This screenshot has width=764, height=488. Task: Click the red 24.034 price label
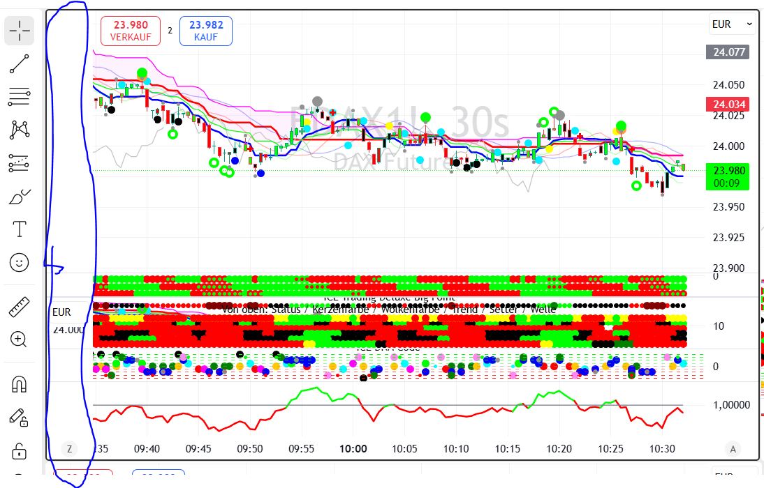tap(729, 105)
